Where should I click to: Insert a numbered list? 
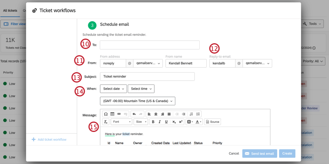[191, 114]
